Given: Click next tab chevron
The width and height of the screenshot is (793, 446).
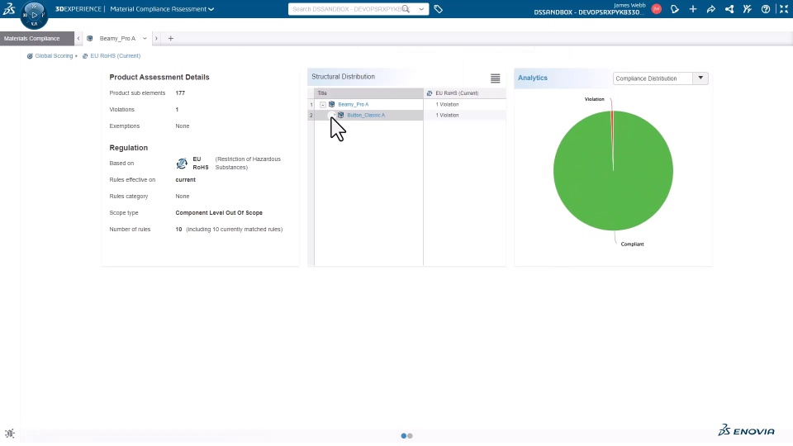Looking at the screenshot, I should click(x=156, y=39).
